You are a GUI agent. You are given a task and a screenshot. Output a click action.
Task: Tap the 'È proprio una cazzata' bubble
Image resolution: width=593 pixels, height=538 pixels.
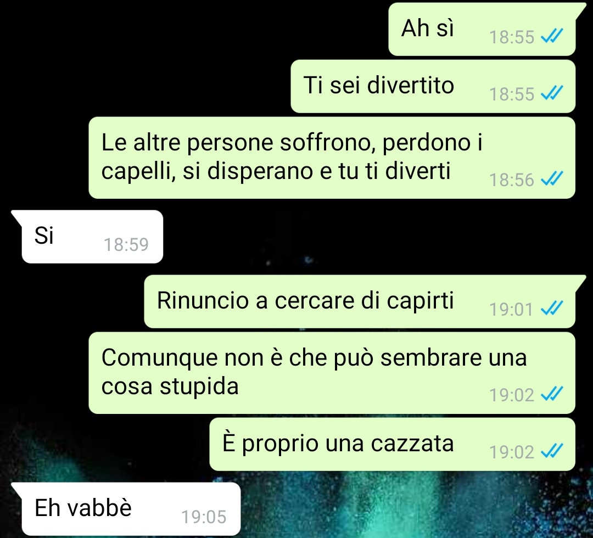click(x=392, y=444)
